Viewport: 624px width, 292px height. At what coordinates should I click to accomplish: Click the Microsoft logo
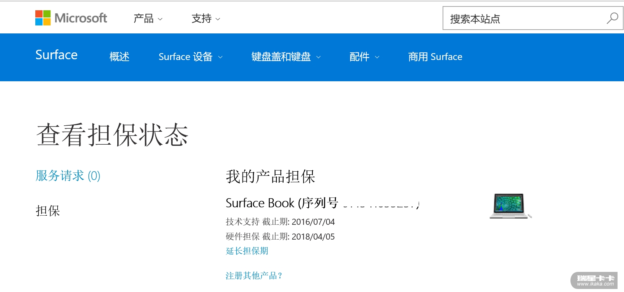[71, 18]
